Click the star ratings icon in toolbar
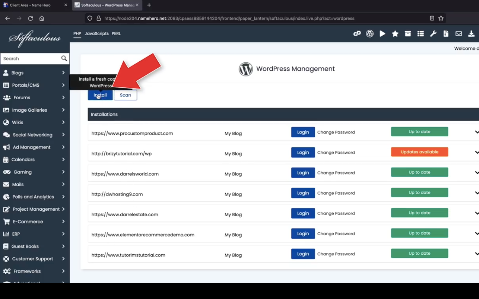Viewport: 479px width, 299px height. pos(395,33)
